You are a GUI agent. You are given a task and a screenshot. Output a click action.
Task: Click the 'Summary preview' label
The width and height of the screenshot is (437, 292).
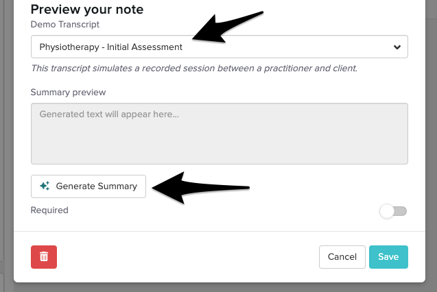coord(68,92)
